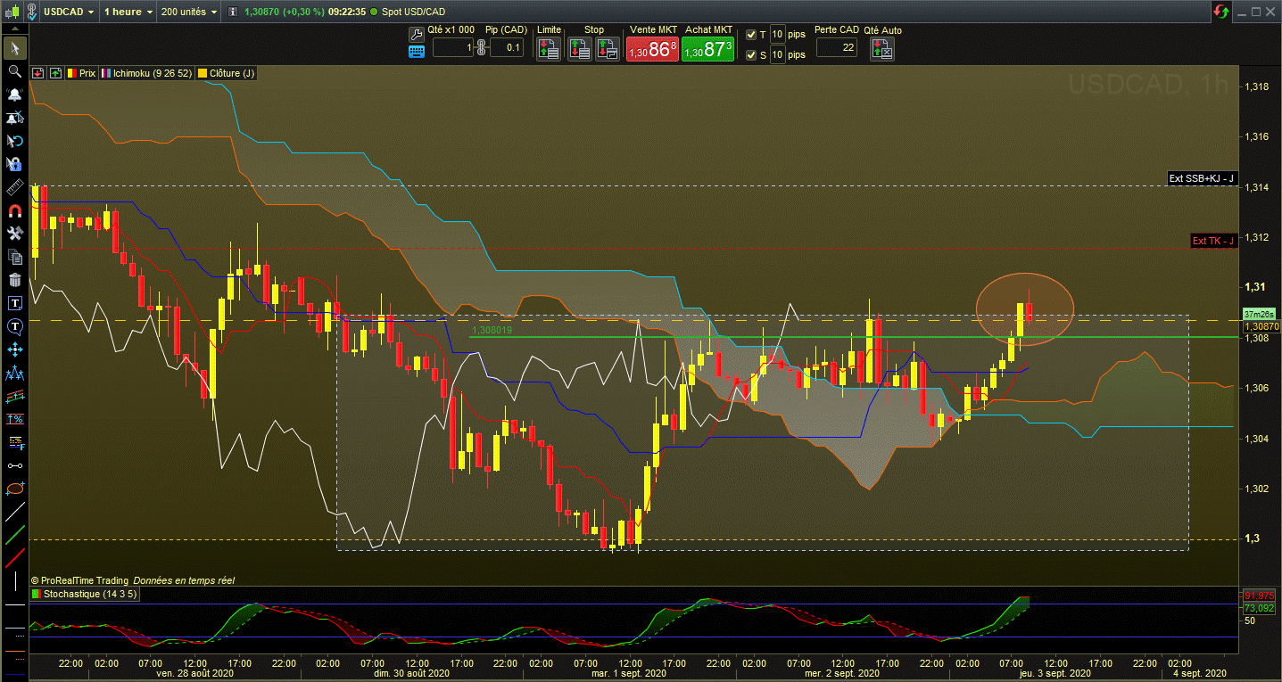Click the Limite order icon
This screenshot has height=682, width=1282.
pyautogui.click(x=549, y=48)
